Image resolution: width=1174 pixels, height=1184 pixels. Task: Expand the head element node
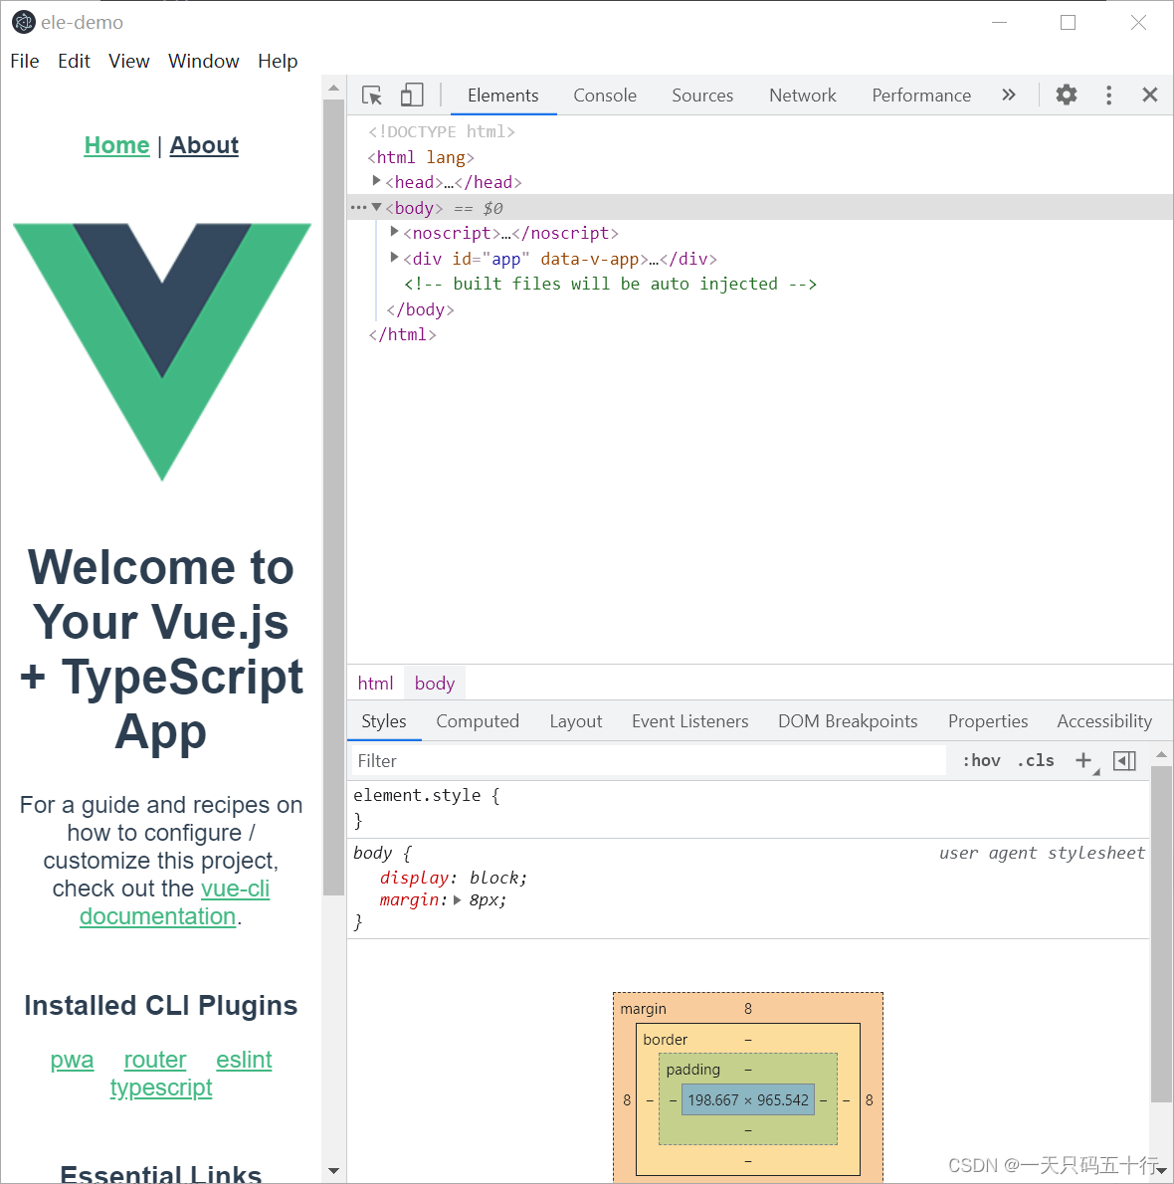point(376,181)
